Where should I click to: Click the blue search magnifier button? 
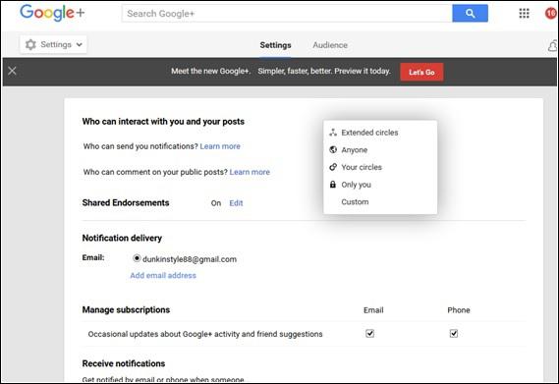470,14
